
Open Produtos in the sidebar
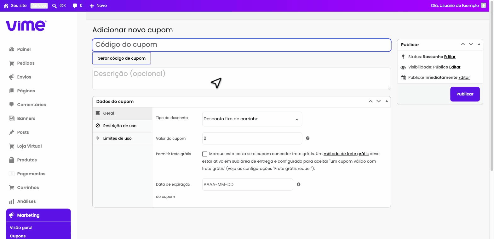tap(27, 160)
